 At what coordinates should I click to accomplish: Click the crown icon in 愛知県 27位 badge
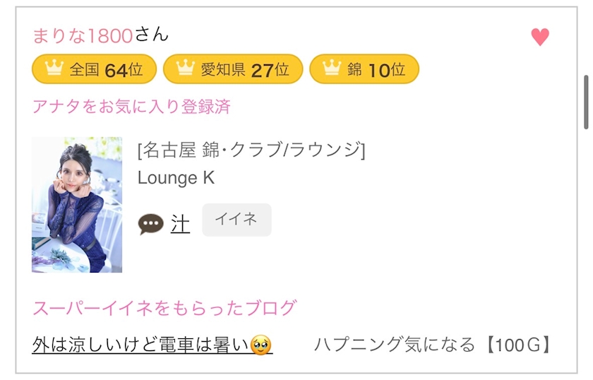[185, 68]
